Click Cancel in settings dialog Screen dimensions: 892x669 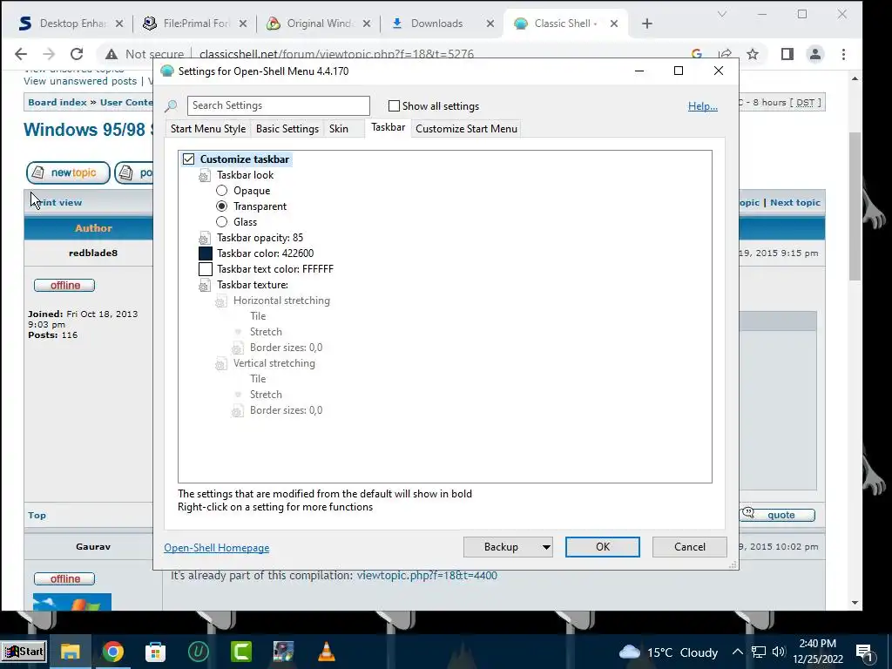pyautogui.click(x=690, y=547)
